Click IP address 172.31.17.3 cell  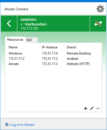50,64
